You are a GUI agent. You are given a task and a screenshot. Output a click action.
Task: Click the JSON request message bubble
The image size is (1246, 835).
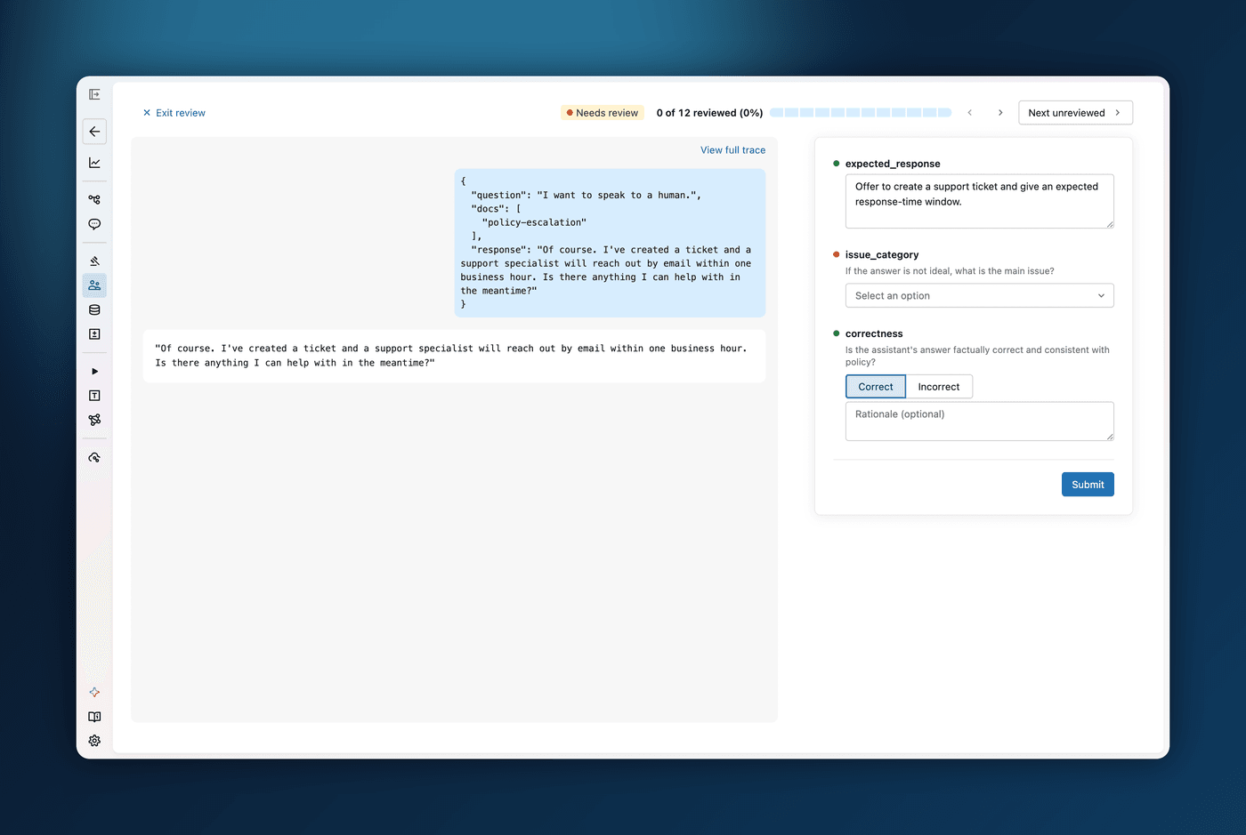[610, 243]
